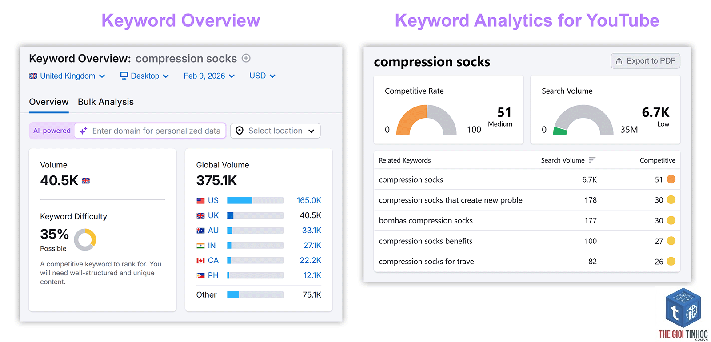The height and width of the screenshot is (342, 711).
Task: Click the Search Volume gauge chart
Action: 583,120
